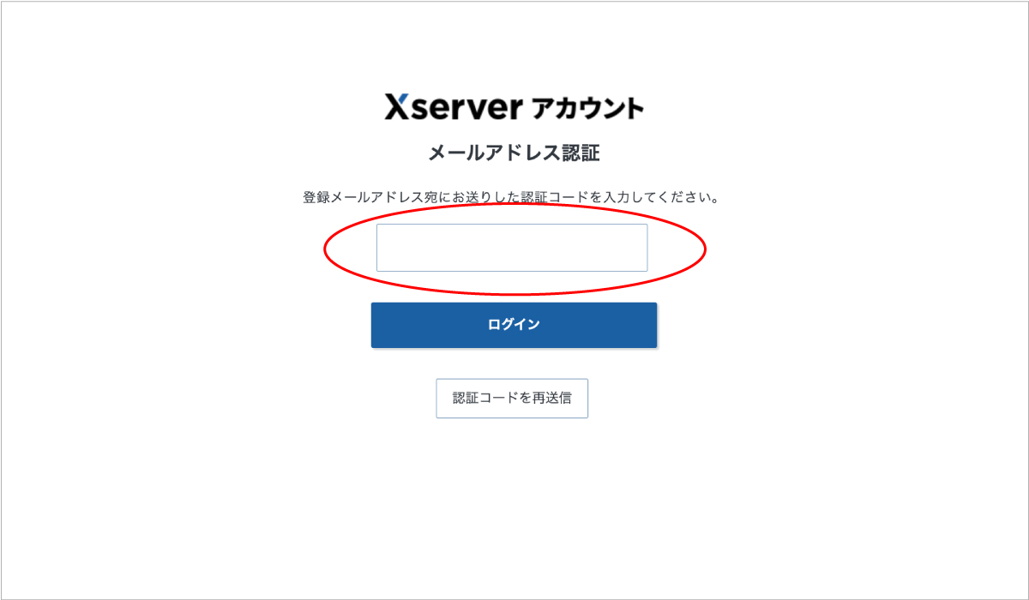The height and width of the screenshot is (600, 1029).
Task: Click the word 'server' in the logo
Action: click(x=471, y=108)
